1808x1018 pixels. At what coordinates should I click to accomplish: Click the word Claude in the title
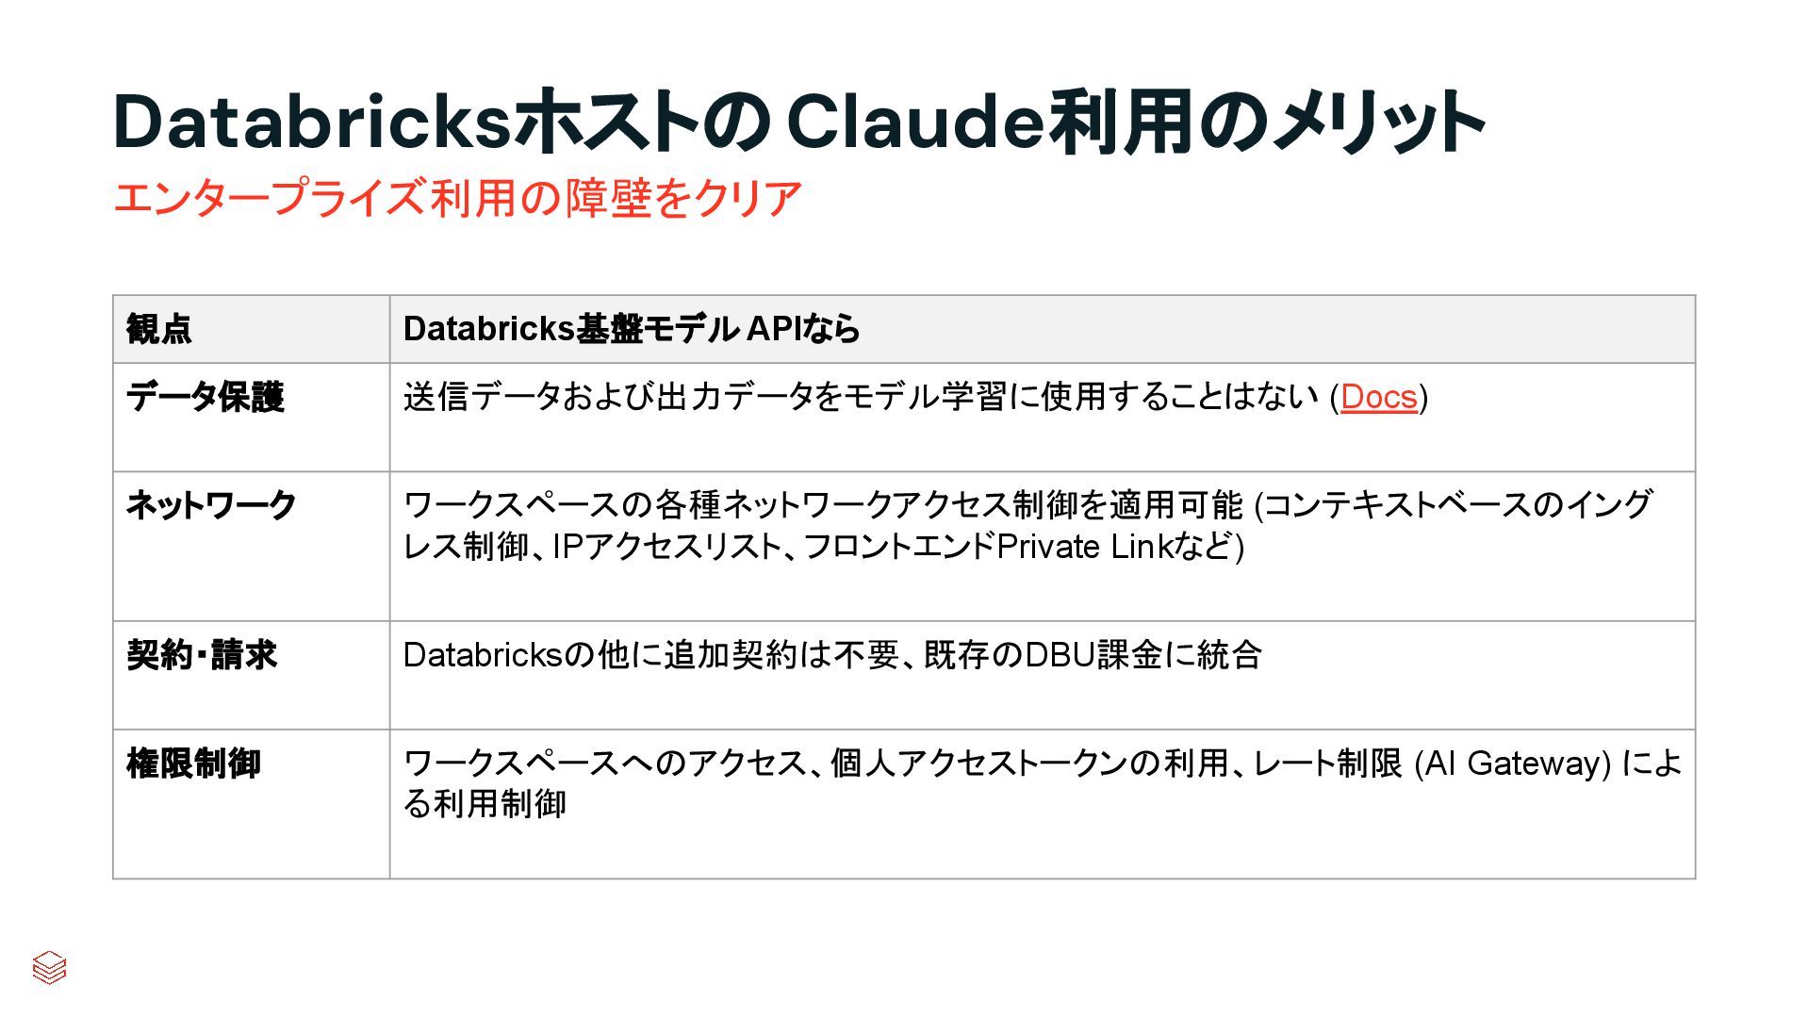tap(914, 123)
